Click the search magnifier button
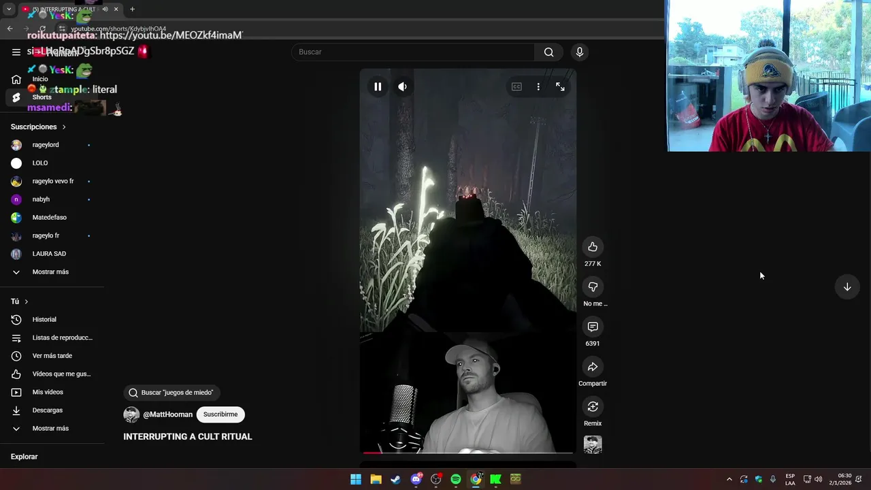871x490 pixels. pyautogui.click(x=549, y=52)
